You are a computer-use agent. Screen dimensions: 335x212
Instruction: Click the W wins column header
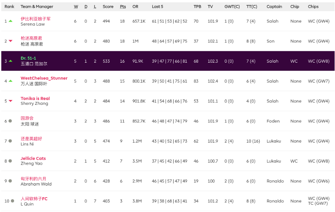(x=76, y=7)
